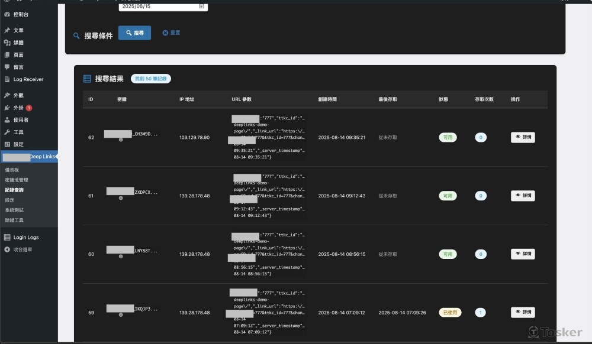Click the info icon under key ID 59
This screenshot has height=344, width=592.
click(121, 315)
